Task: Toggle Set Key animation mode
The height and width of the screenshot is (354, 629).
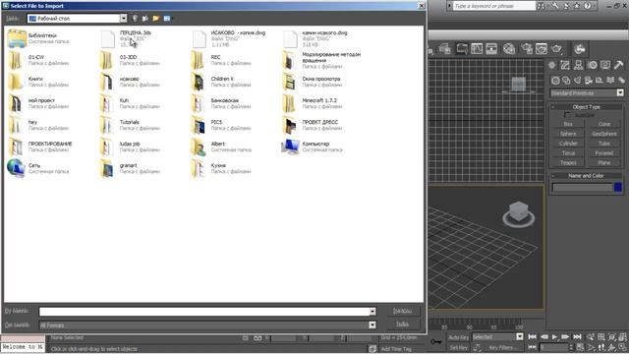Action: [459, 347]
